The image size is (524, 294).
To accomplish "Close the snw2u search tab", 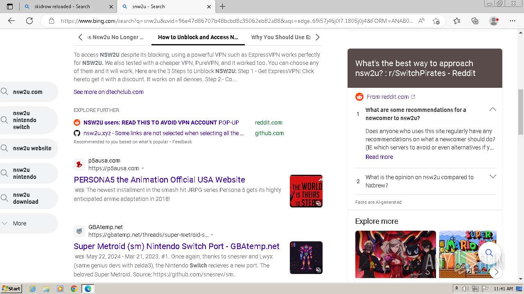I will tap(209, 7).
